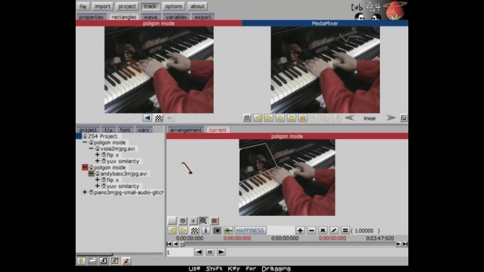The width and height of the screenshot is (484, 272).
Task: Click the green-bordered save icon at bottom left
Action: 115,261
